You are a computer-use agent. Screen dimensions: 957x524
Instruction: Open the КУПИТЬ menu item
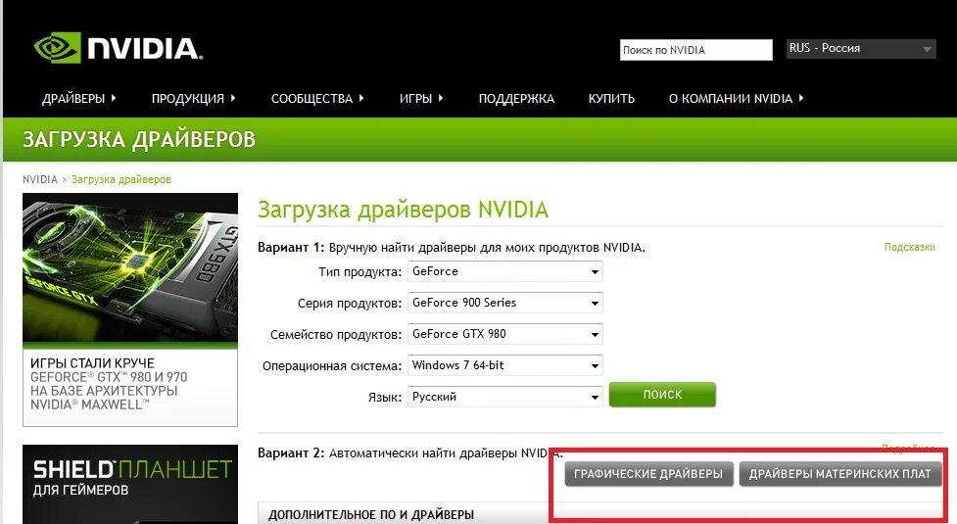pyautogui.click(x=611, y=99)
